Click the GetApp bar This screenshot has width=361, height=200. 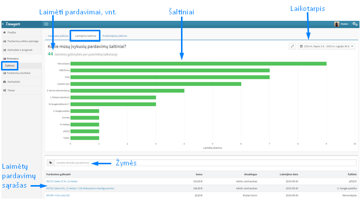pos(85,125)
